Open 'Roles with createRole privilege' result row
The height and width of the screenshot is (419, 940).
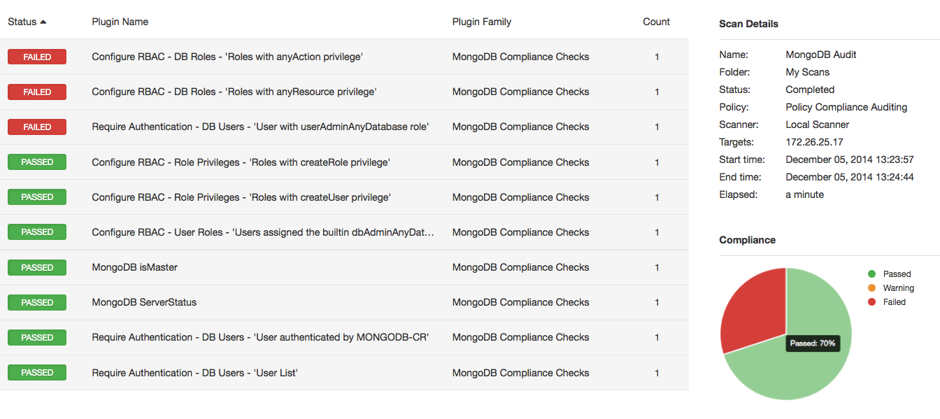point(344,162)
